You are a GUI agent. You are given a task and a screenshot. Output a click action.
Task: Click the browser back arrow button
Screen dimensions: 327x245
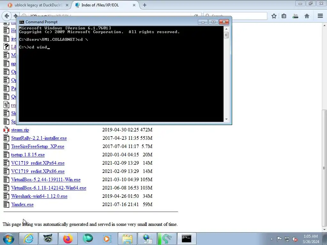(x=7, y=16)
